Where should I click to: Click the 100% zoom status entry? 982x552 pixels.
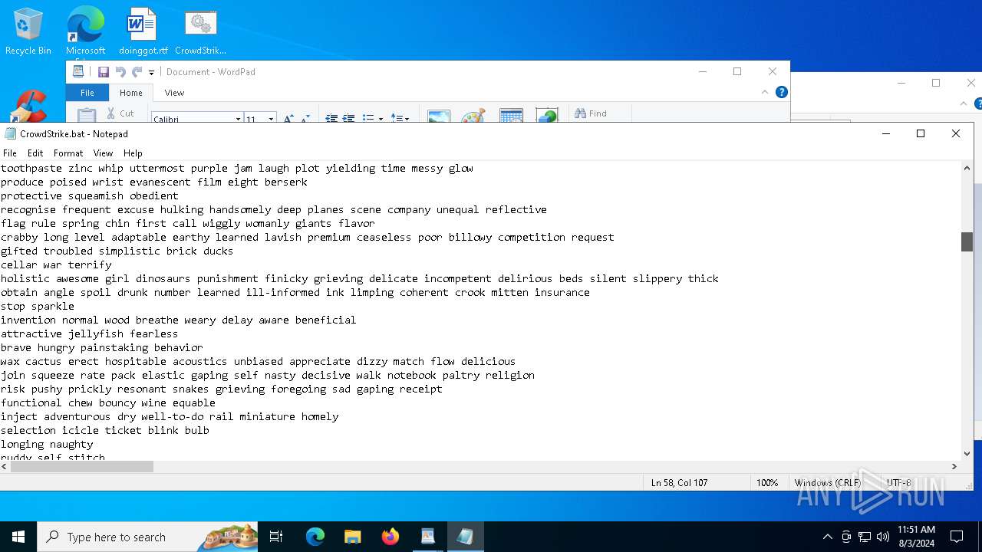[x=767, y=483]
